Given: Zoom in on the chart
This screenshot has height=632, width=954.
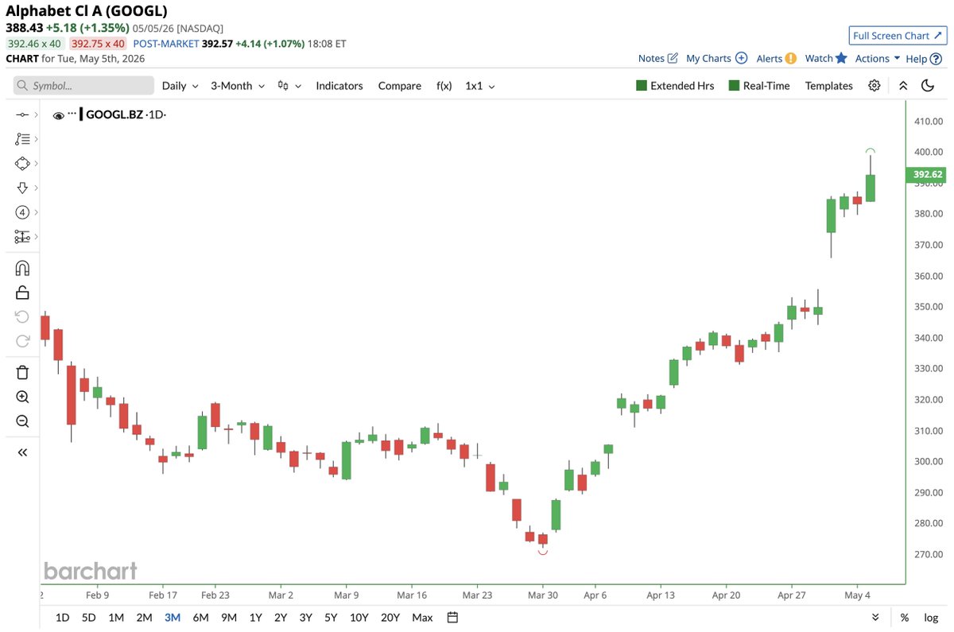Looking at the screenshot, I should [22, 397].
